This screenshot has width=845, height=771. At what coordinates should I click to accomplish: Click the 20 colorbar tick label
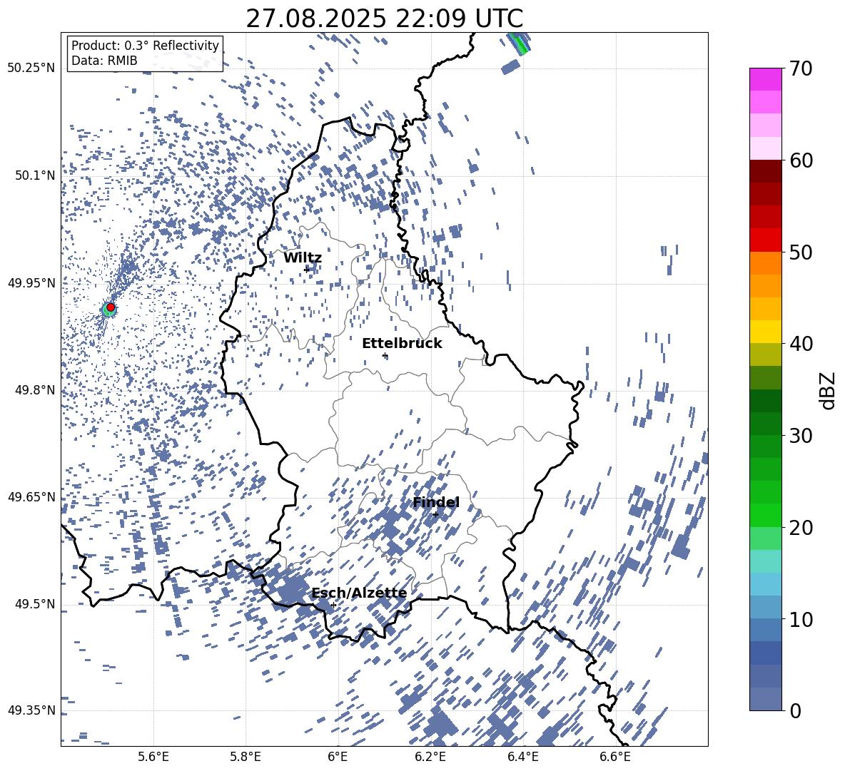[x=801, y=527]
